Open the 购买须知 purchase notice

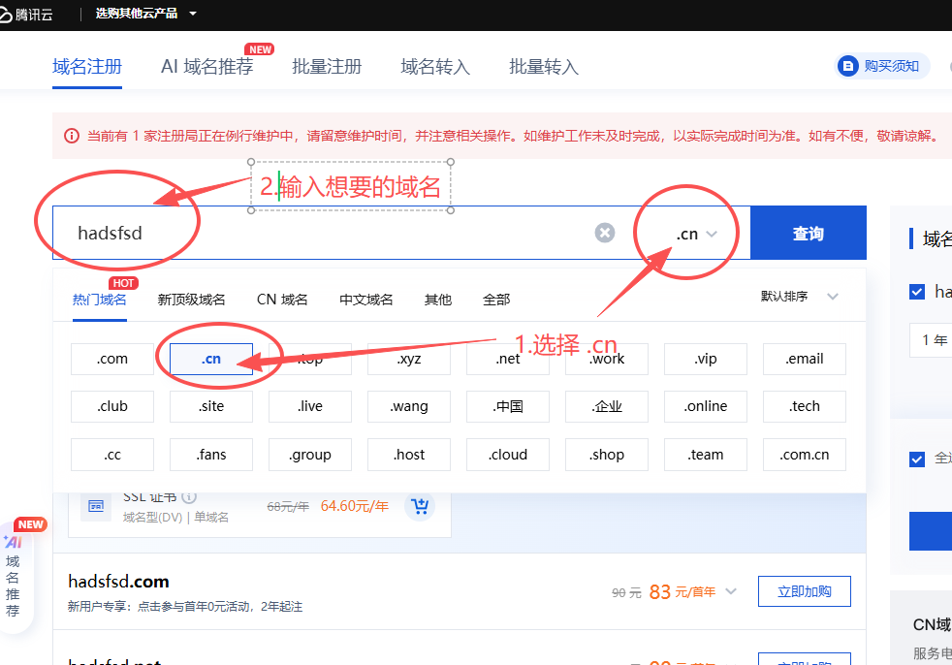pyautogui.click(x=881, y=66)
